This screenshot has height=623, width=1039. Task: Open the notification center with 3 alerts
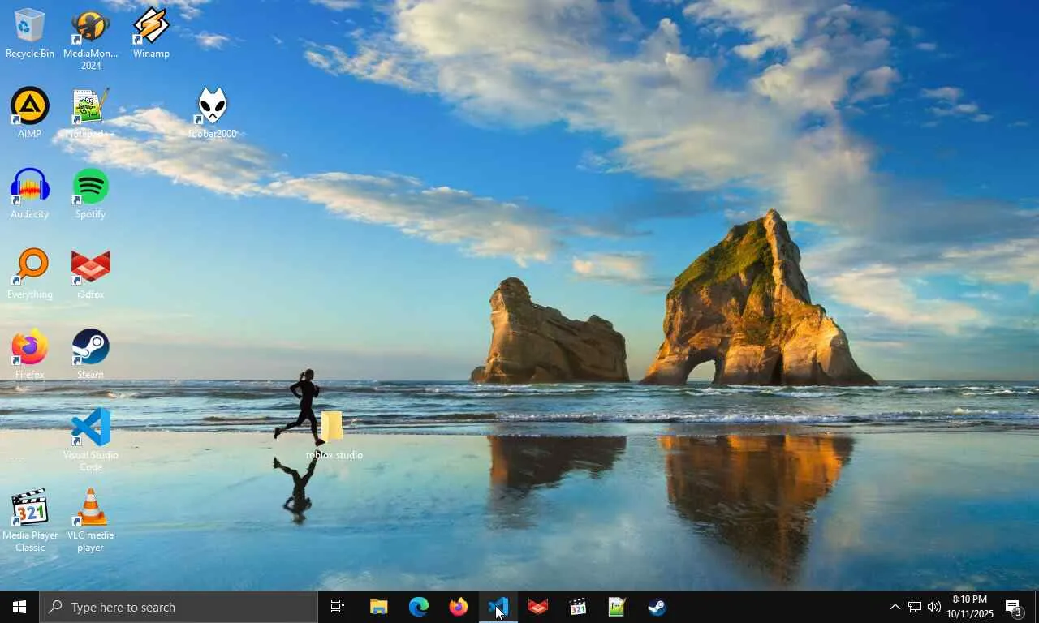pyautogui.click(x=1015, y=607)
